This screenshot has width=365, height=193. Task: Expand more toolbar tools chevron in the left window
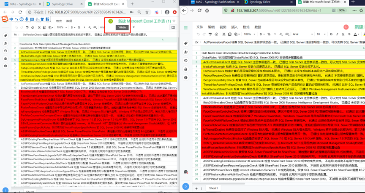(133, 27)
